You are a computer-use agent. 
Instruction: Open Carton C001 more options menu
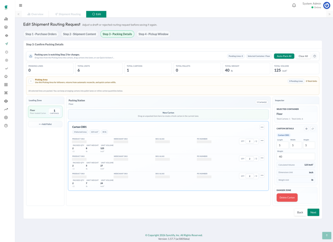click(262, 127)
